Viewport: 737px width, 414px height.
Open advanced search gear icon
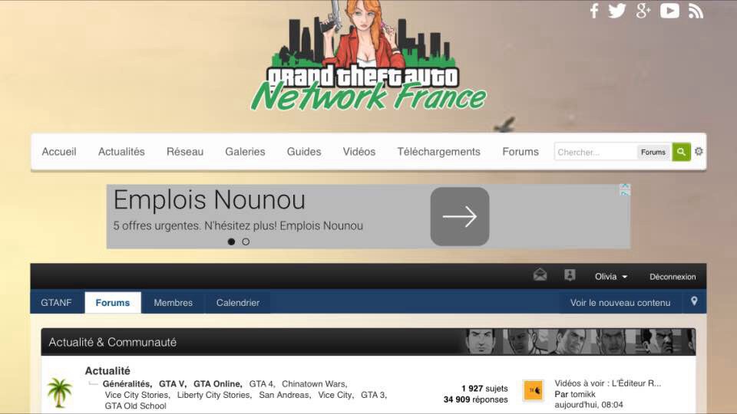tap(699, 152)
